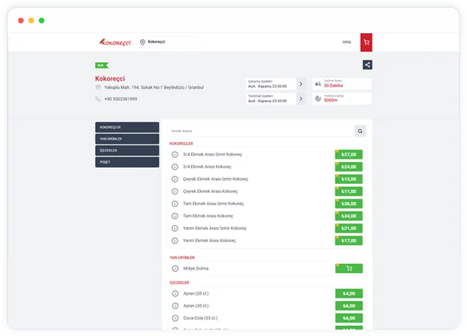Click the ₺4,00 Ayran (20 cl.) price button
Image resolution: width=467 pixels, height=336 pixels.
pyautogui.click(x=349, y=293)
